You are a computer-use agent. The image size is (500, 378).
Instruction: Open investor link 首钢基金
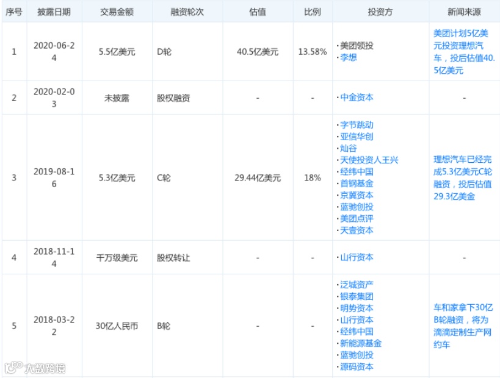pyautogui.click(x=357, y=184)
